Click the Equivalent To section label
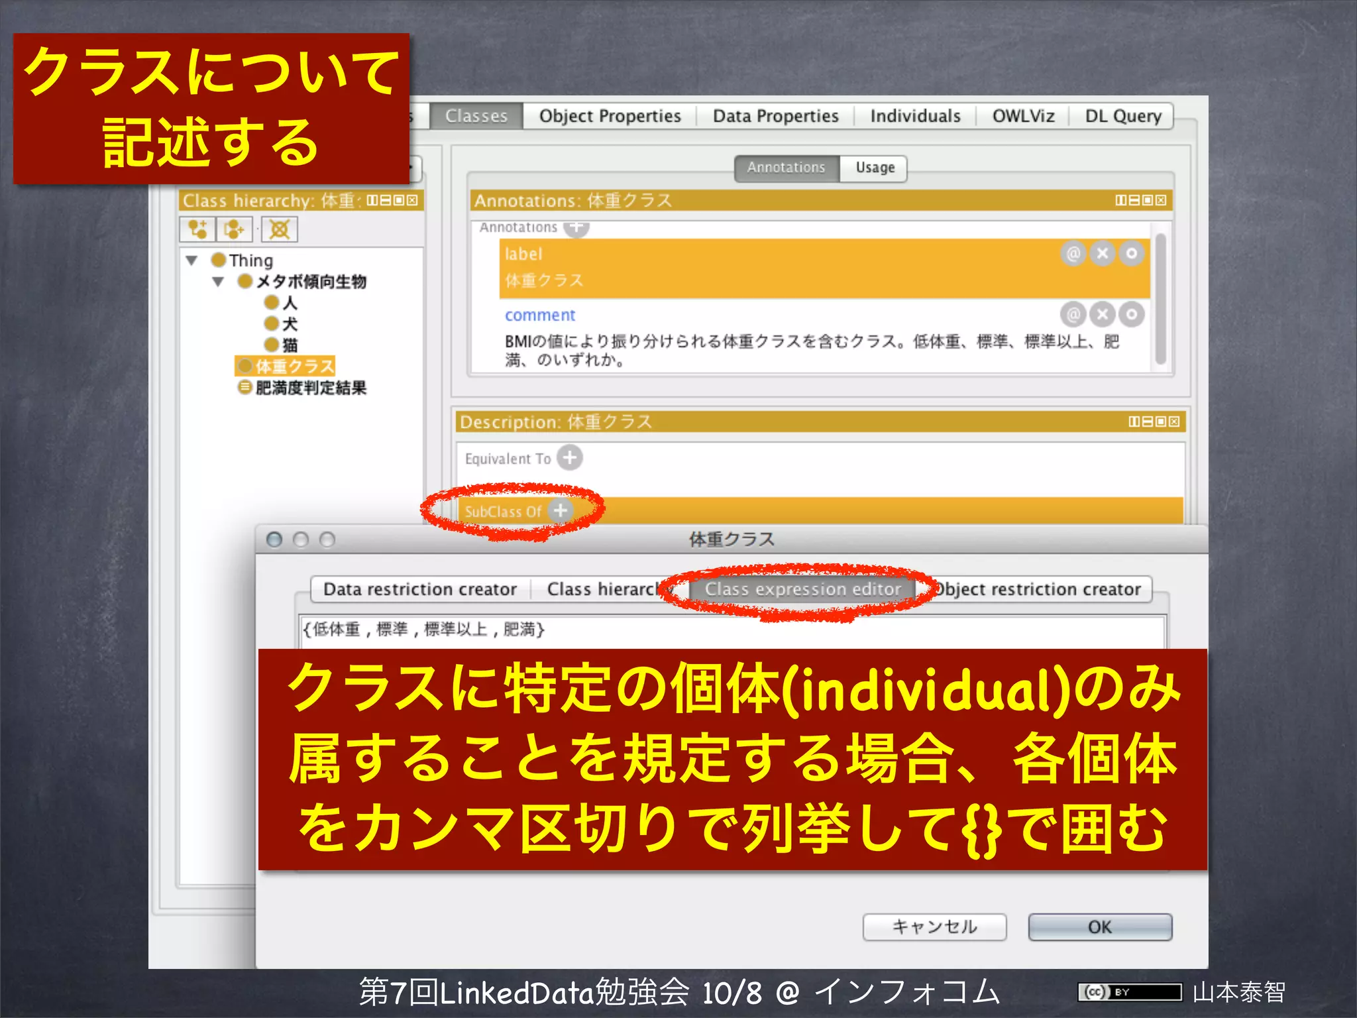This screenshot has height=1018, width=1357. 508,459
